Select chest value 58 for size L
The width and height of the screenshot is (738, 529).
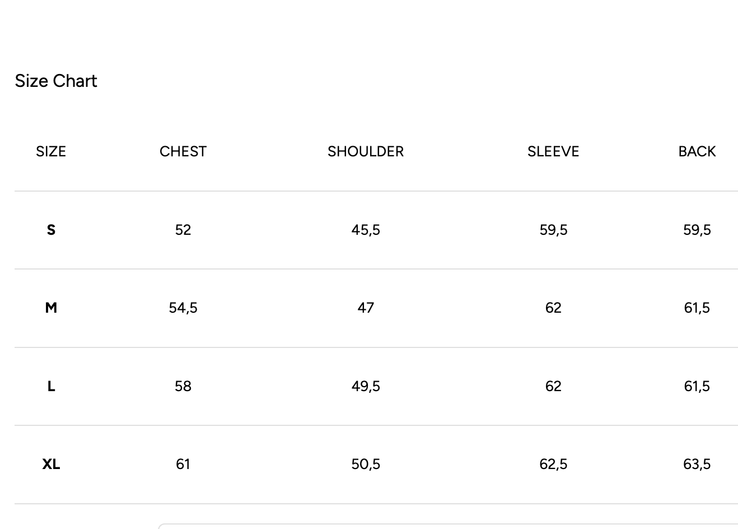pos(183,387)
